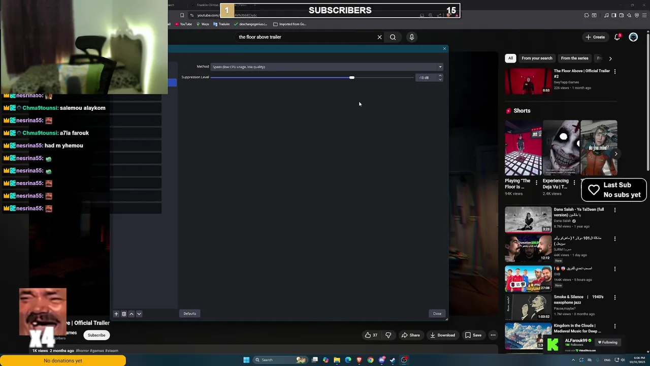Open the Traduire bookmark
The width and height of the screenshot is (650, 366).
[x=221, y=24]
